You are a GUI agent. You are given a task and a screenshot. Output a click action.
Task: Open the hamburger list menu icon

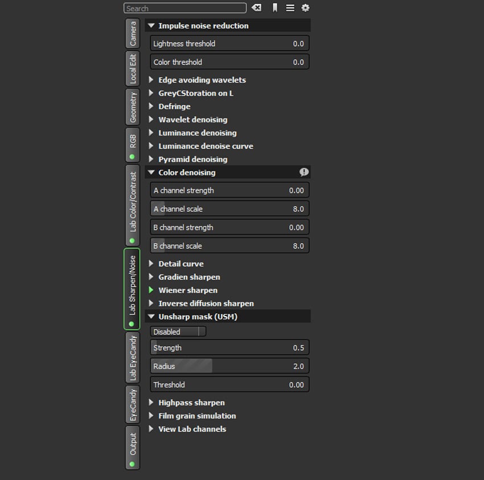(290, 8)
